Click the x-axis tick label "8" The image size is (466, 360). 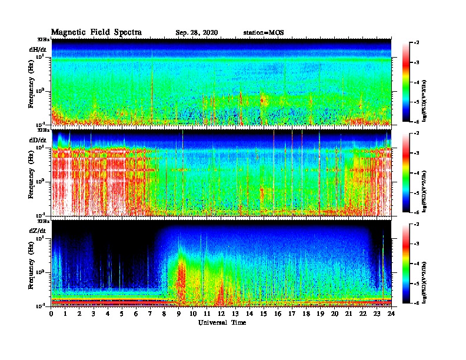pyautogui.click(x=164, y=314)
